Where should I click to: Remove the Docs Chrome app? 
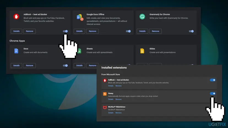(x=29, y=66)
